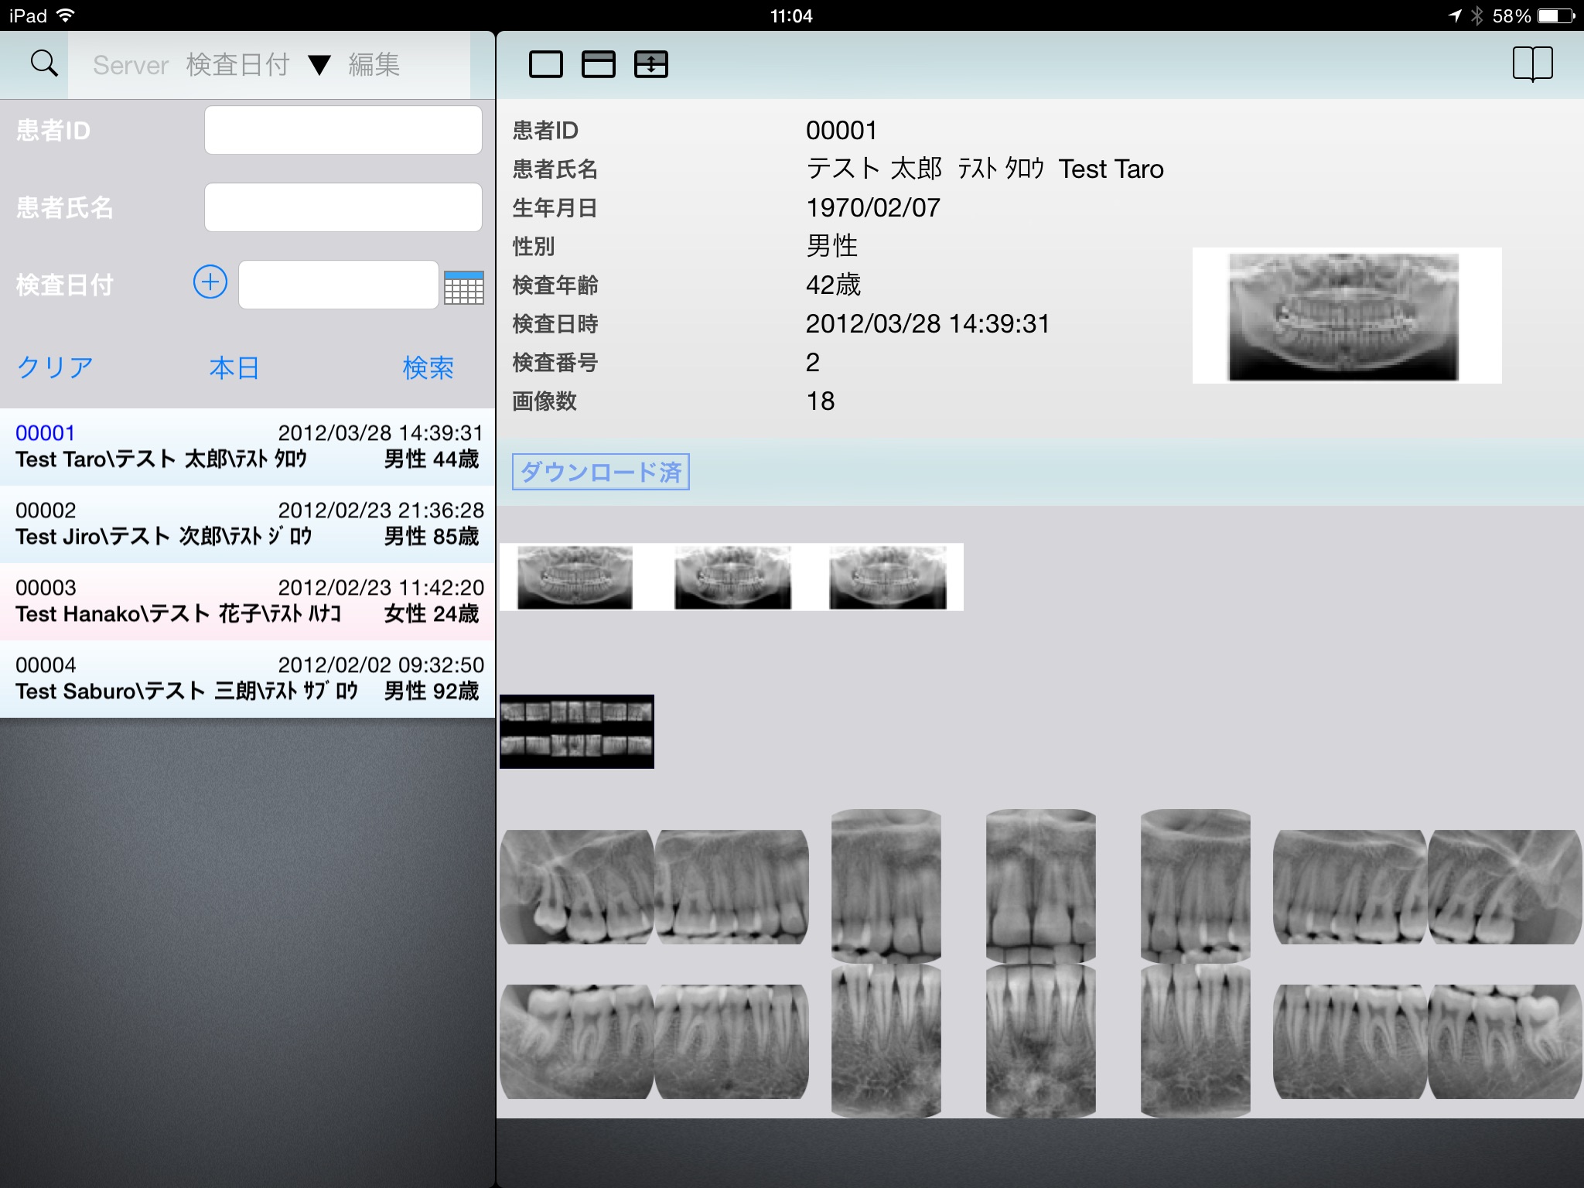Open the upper central incisors X-ray
Image resolution: width=1584 pixels, height=1188 pixels.
coord(1041,886)
